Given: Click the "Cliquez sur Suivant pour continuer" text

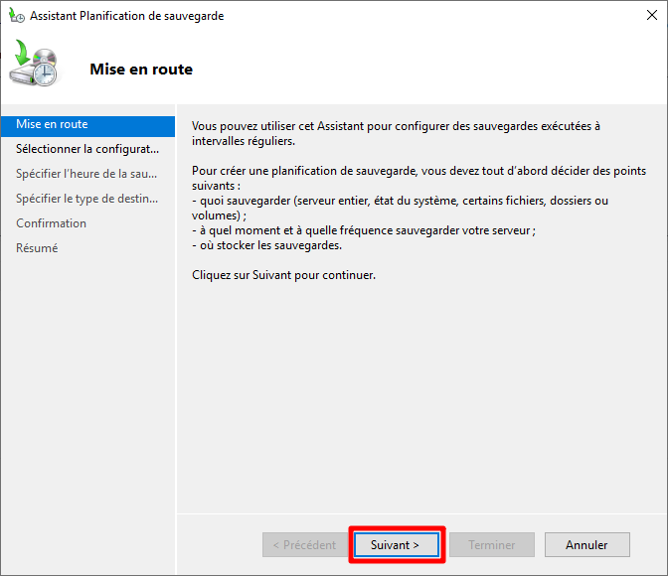Looking at the screenshot, I should [x=283, y=275].
